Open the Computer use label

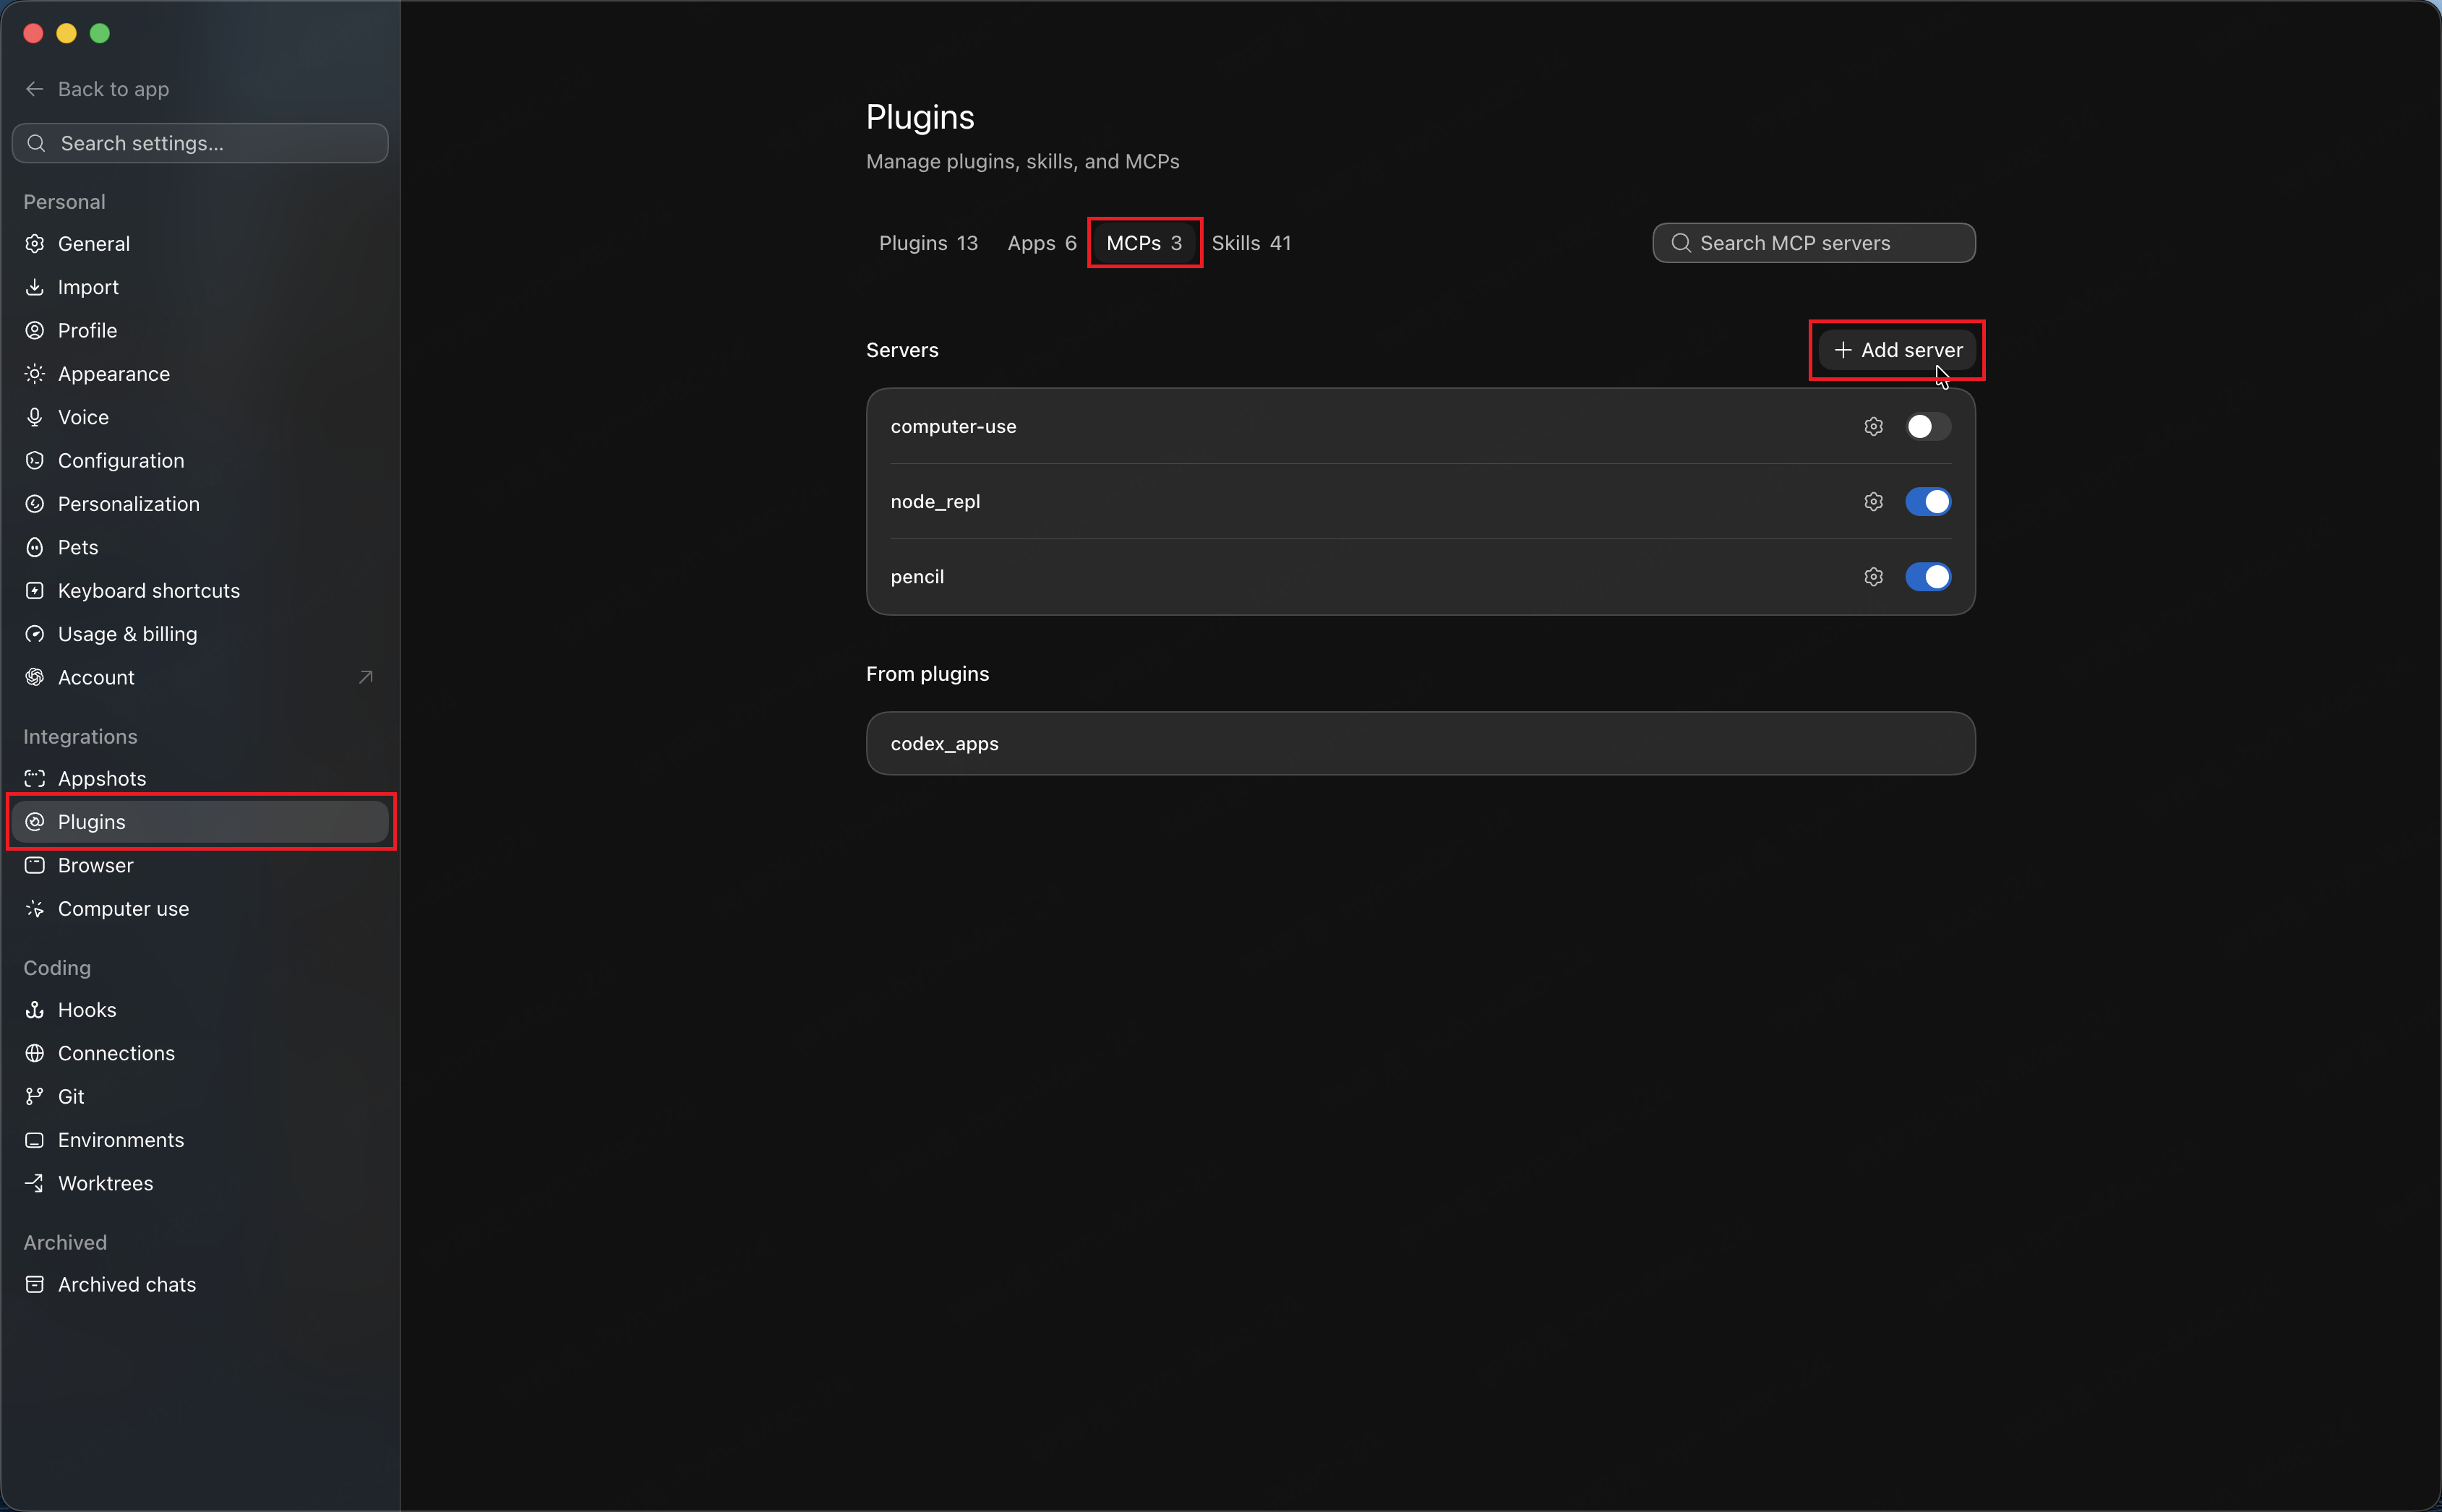pyautogui.click(x=123, y=908)
